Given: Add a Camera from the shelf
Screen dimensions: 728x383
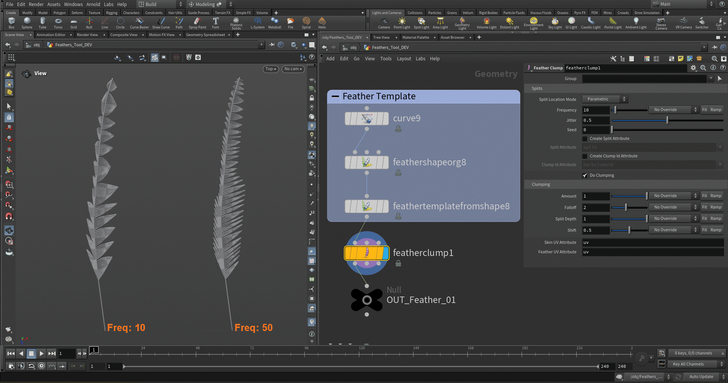Looking at the screenshot, I should tap(384, 23).
